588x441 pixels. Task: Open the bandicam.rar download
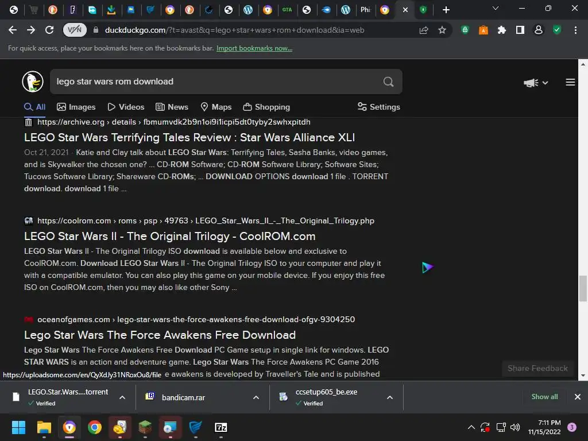[x=183, y=397]
